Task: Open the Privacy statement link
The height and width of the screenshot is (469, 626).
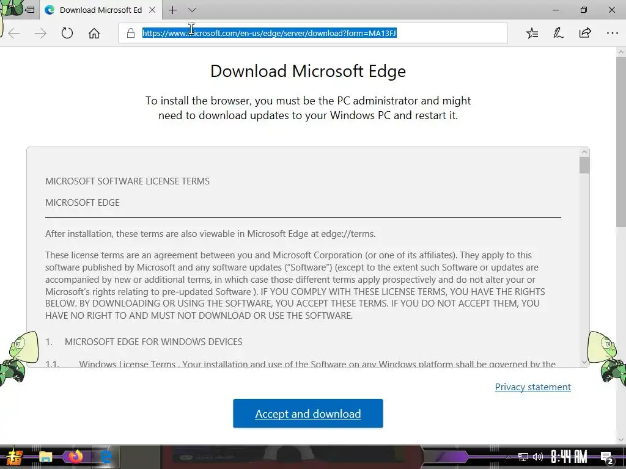Action: tap(532, 387)
